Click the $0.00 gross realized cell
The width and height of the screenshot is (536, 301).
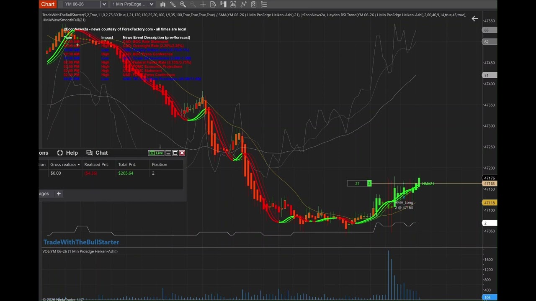click(56, 173)
